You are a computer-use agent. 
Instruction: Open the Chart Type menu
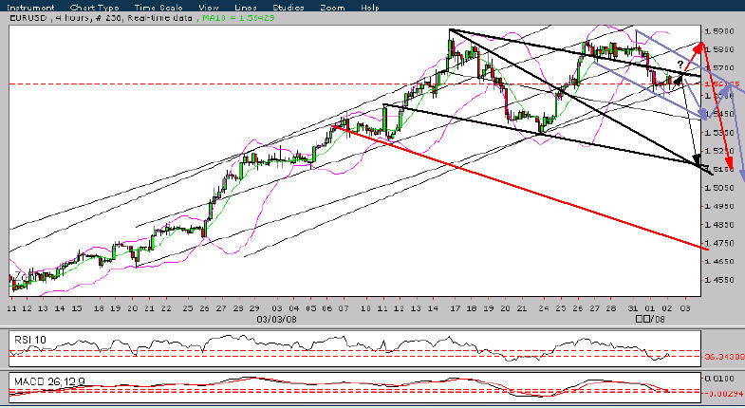(x=94, y=8)
